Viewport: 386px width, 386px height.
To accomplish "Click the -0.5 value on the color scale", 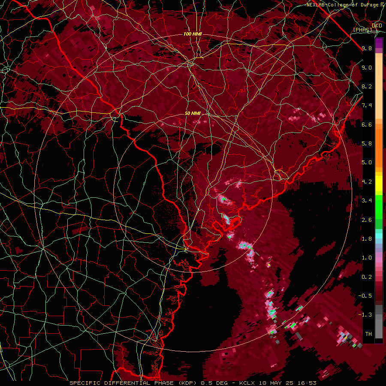I will 365,296.
